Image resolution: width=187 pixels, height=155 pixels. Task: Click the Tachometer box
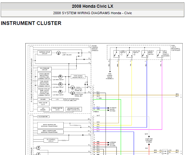(43, 117)
